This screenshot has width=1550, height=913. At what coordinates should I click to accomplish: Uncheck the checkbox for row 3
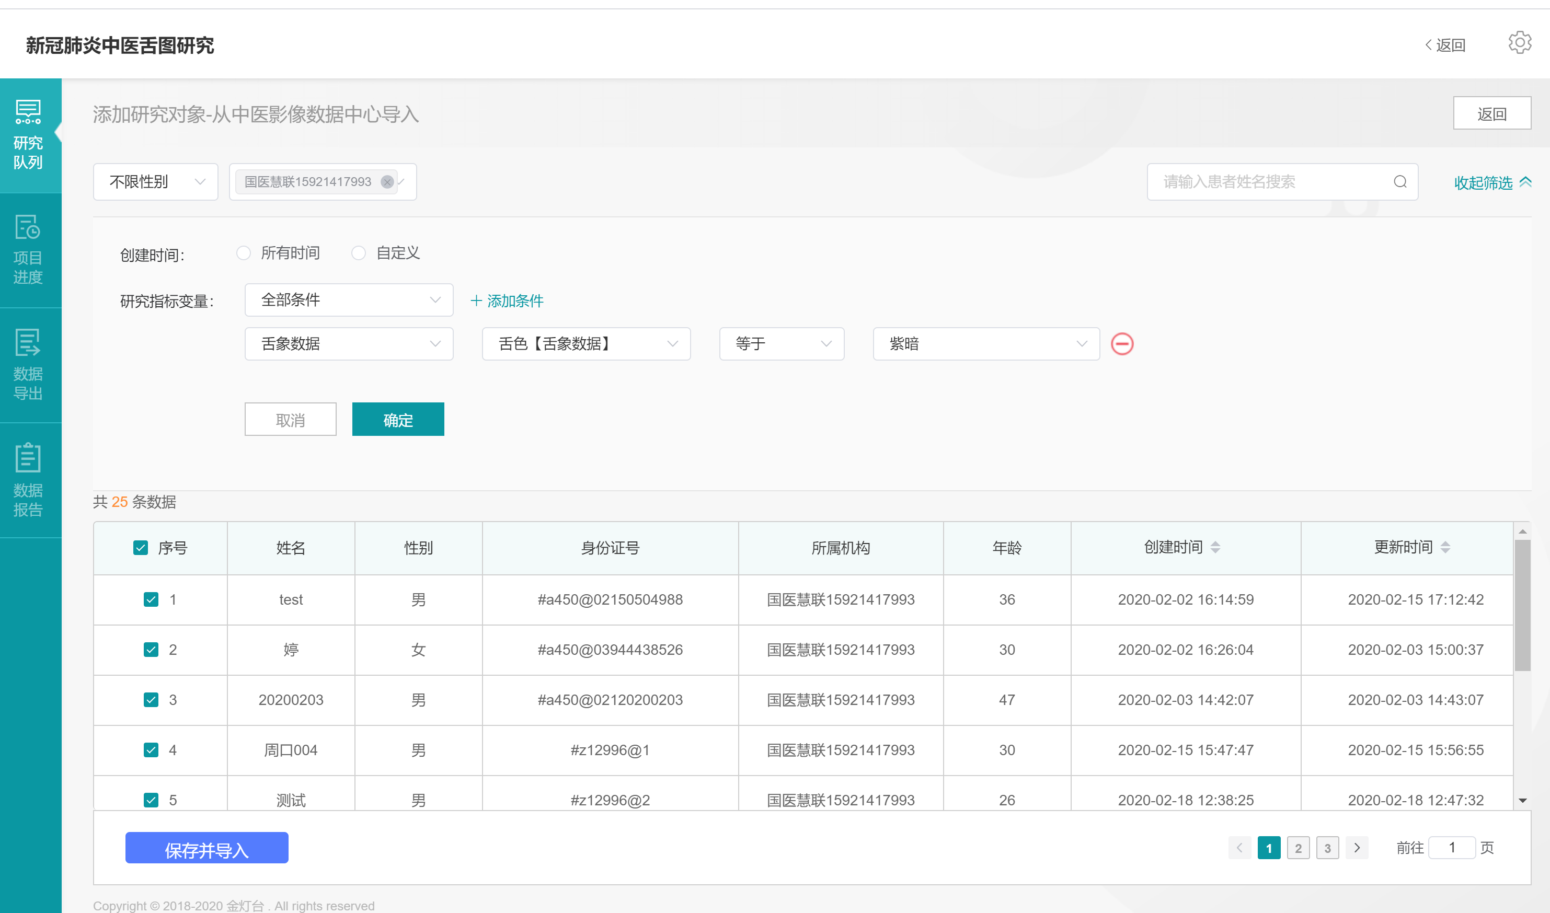click(151, 700)
